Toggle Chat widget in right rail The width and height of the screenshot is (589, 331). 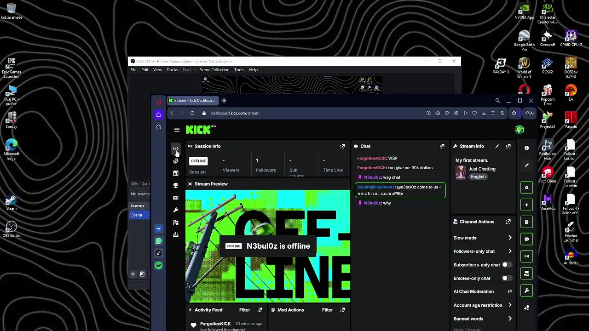point(527,239)
